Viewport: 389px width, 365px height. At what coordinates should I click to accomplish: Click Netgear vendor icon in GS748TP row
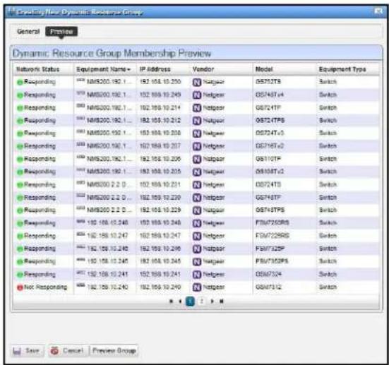click(197, 198)
